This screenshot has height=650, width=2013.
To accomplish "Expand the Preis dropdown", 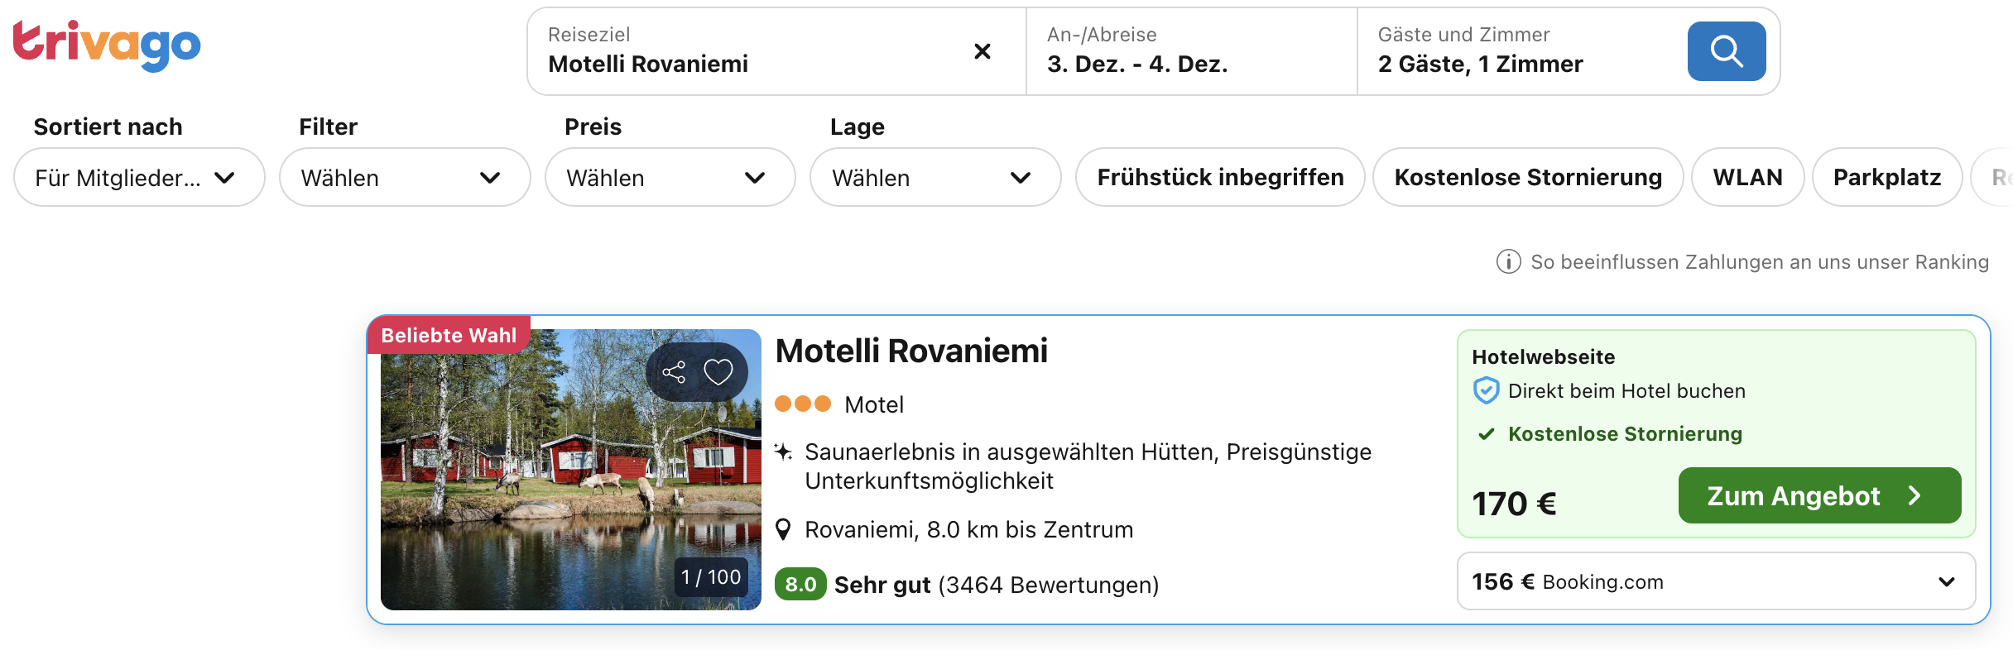I will pos(670,177).
